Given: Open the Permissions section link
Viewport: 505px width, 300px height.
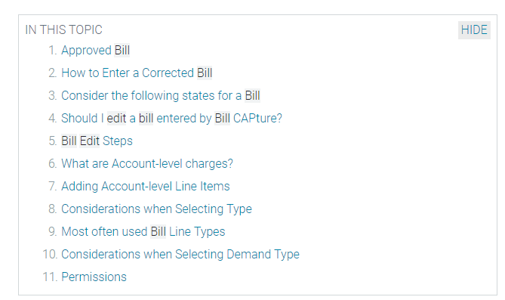Looking at the screenshot, I should click(x=94, y=277).
